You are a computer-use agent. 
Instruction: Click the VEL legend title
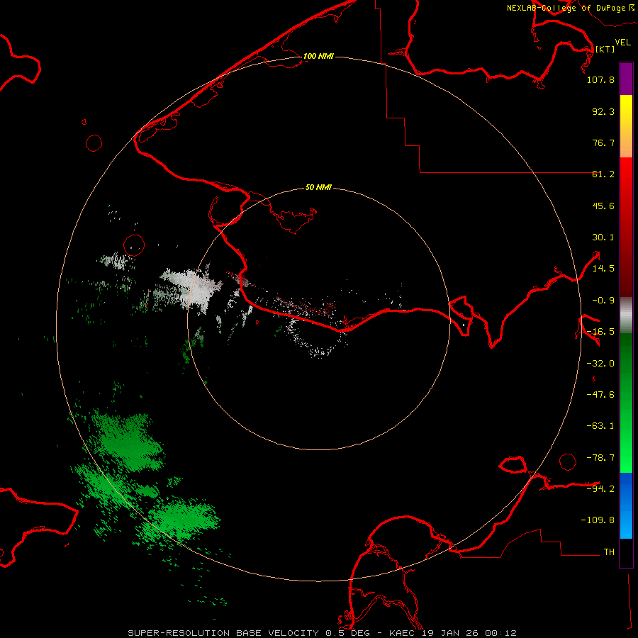(x=622, y=43)
